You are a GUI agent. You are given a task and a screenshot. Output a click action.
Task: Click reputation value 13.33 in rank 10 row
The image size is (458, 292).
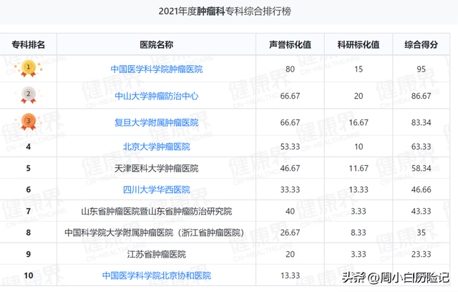pos(290,276)
